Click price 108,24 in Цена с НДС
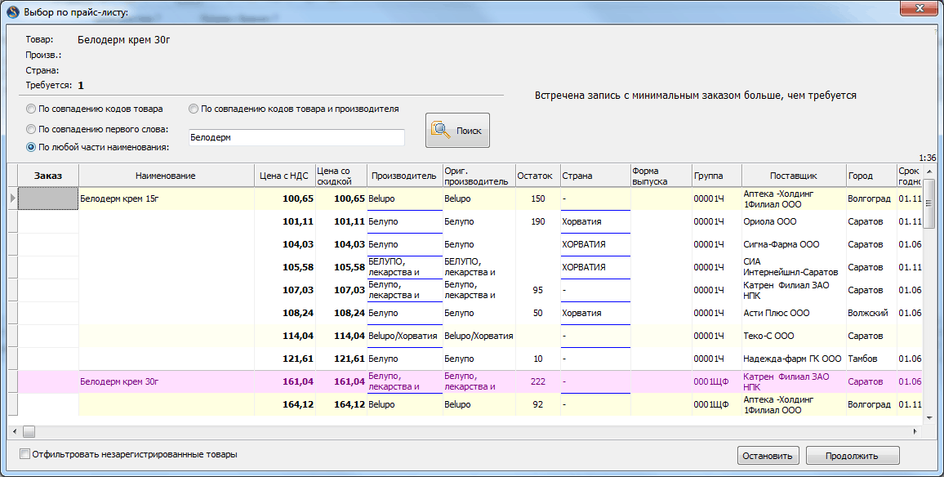Image resolution: width=944 pixels, height=477 pixels. click(x=298, y=313)
